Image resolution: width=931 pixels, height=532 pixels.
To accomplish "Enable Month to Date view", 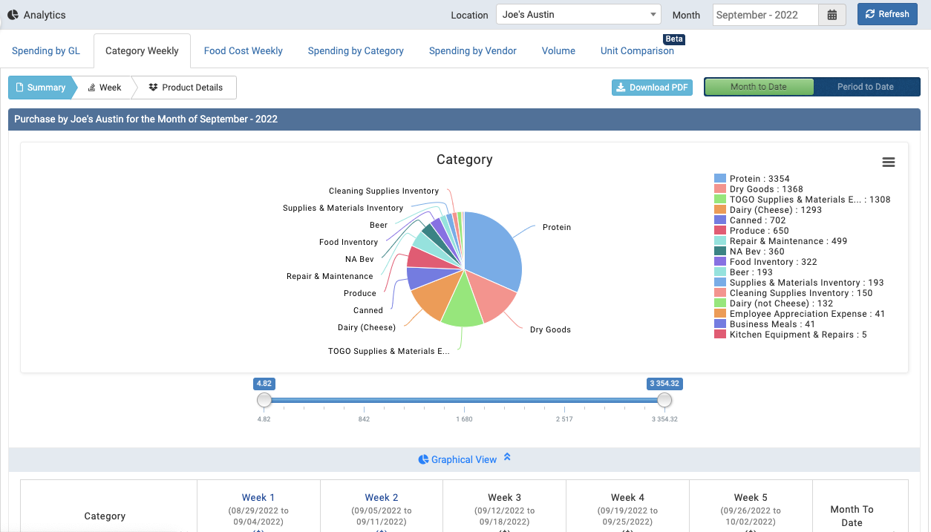I will (758, 86).
